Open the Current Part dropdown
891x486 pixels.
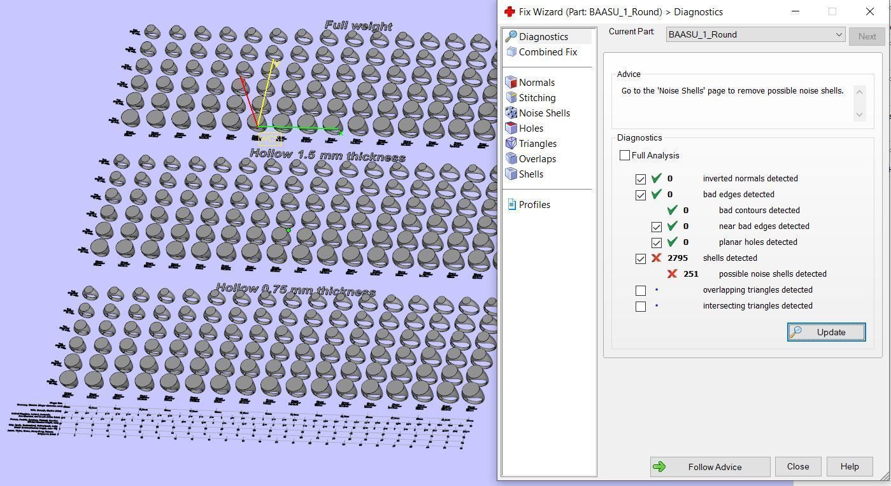pos(756,35)
